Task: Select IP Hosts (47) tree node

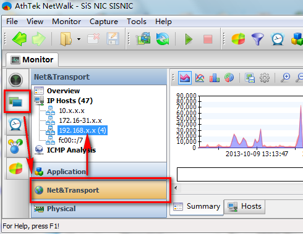Action: 70,101
